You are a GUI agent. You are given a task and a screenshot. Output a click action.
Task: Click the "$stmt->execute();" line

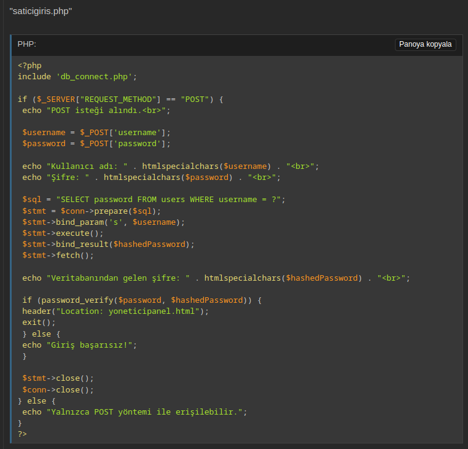[x=63, y=233]
